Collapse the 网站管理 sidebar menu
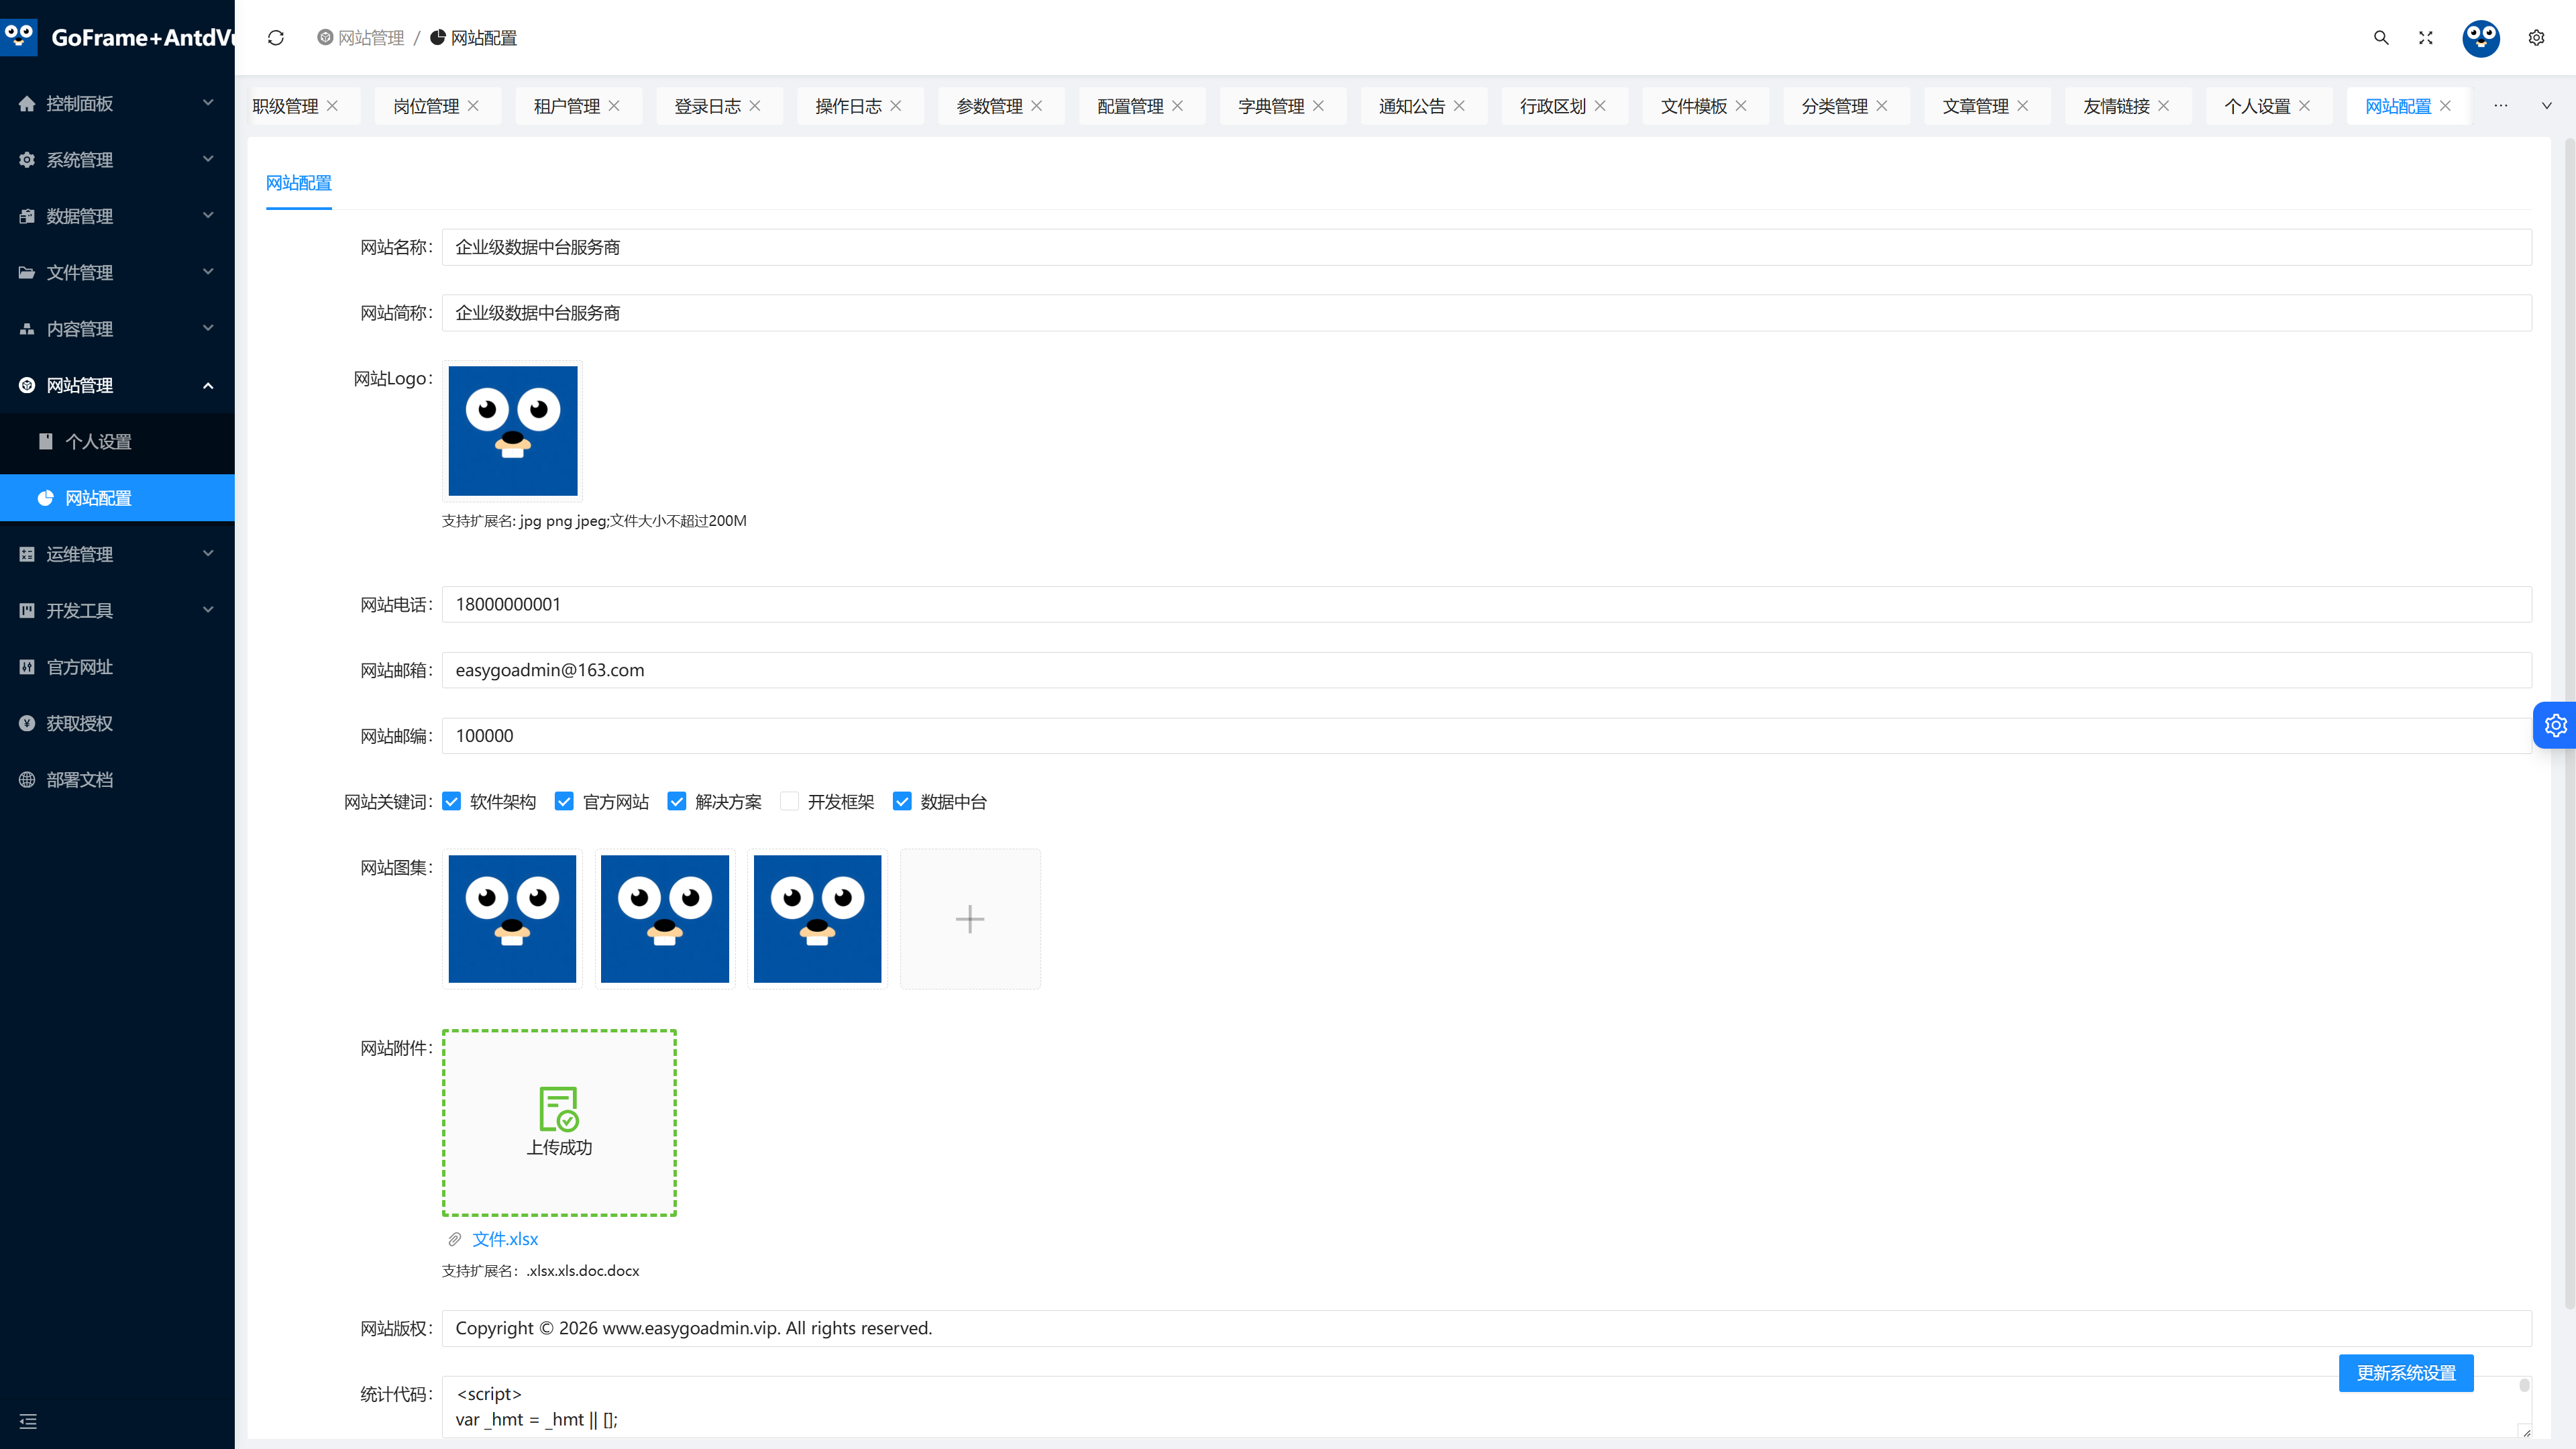Screen dimensions: 2576x1449 pyautogui.click(x=117, y=385)
